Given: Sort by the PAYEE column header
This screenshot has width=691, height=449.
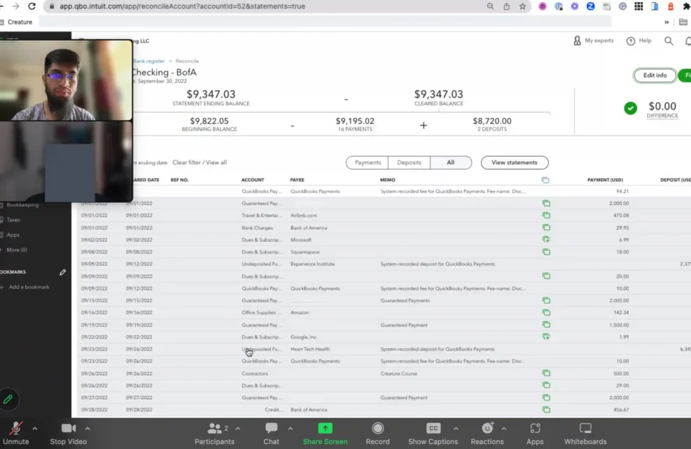Looking at the screenshot, I should [x=297, y=180].
